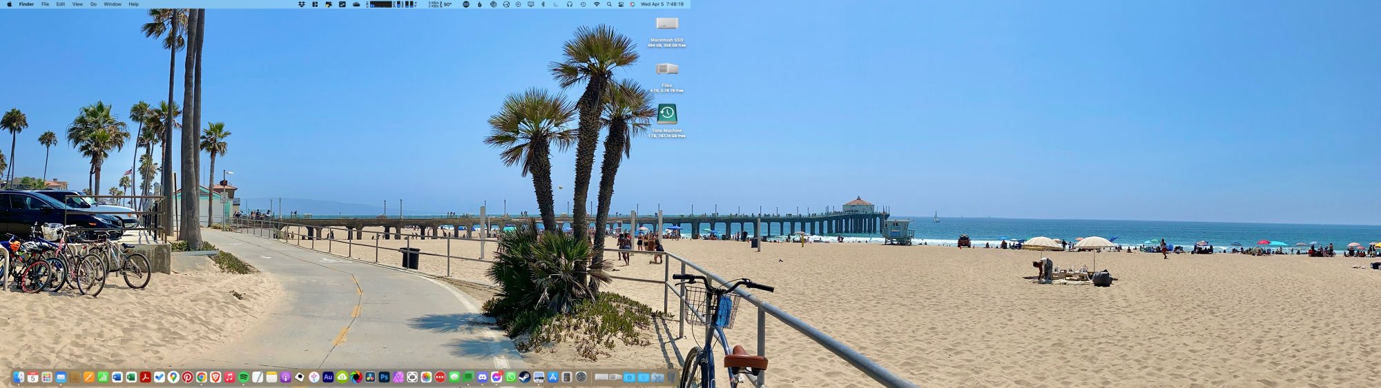
Task: Launch Brave browser from the dock
Action: click(x=215, y=377)
